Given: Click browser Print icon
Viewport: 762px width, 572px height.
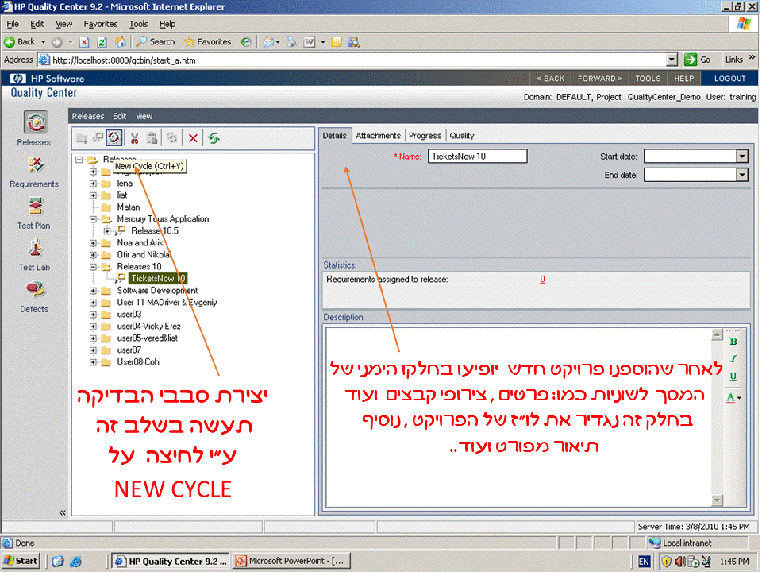Looking at the screenshot, I should (291, 42).
